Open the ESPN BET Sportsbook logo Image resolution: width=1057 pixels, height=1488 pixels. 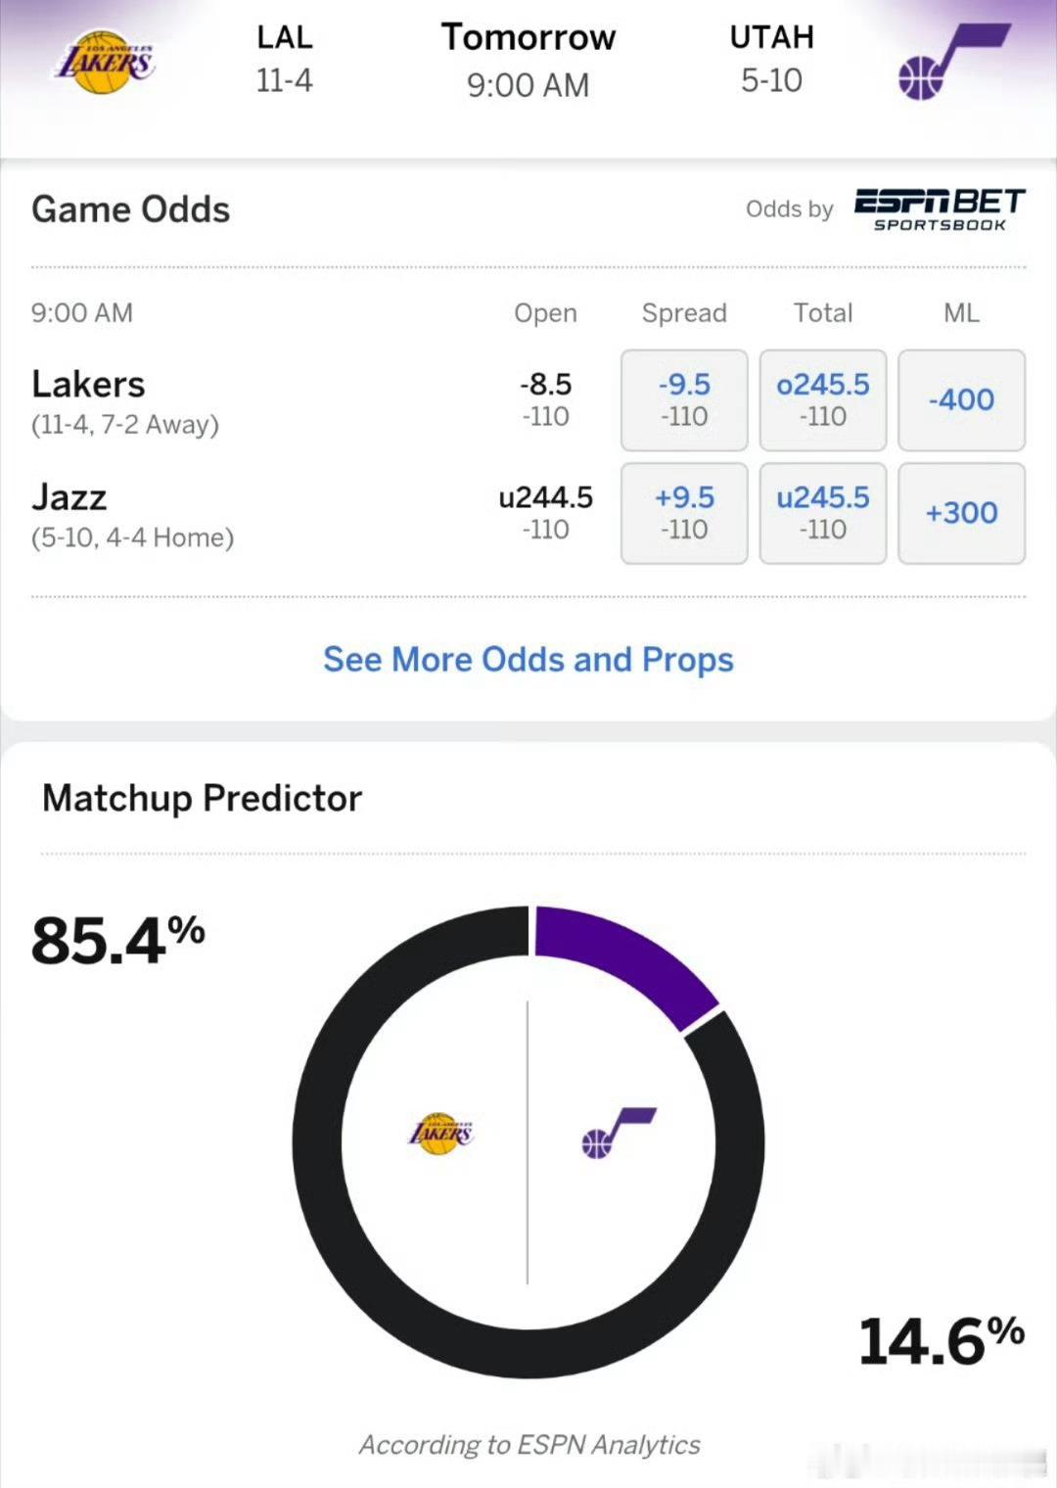click(938, 209)
